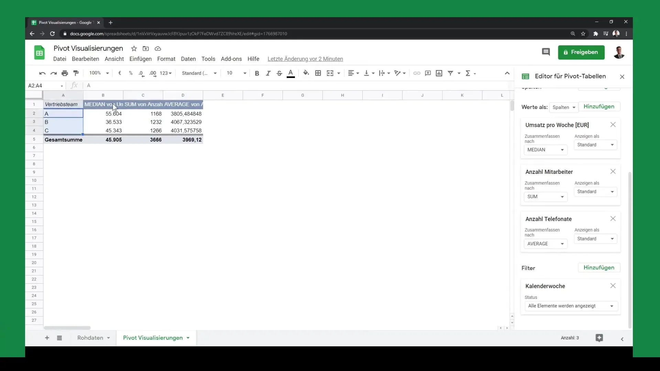Screen dimensions: 660x371
Task: Toggle bold formatting
Action: click(257, 73)
